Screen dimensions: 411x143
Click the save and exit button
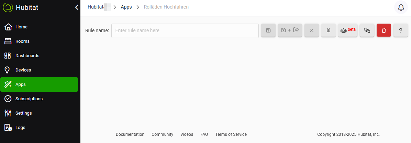[x=290, y=30]
